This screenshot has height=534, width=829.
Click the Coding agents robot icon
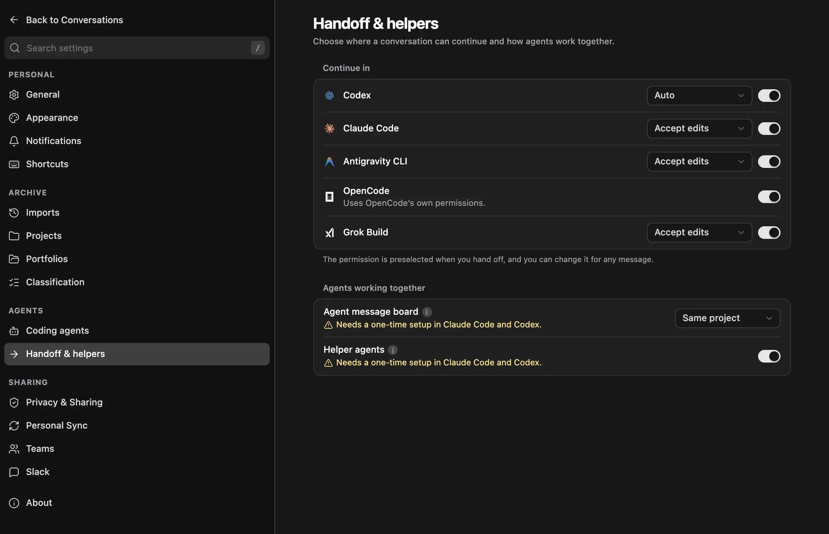coord(14,331)
